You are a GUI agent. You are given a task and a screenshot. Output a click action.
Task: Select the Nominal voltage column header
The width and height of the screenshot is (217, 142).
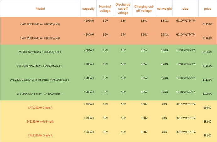point(105,8)
